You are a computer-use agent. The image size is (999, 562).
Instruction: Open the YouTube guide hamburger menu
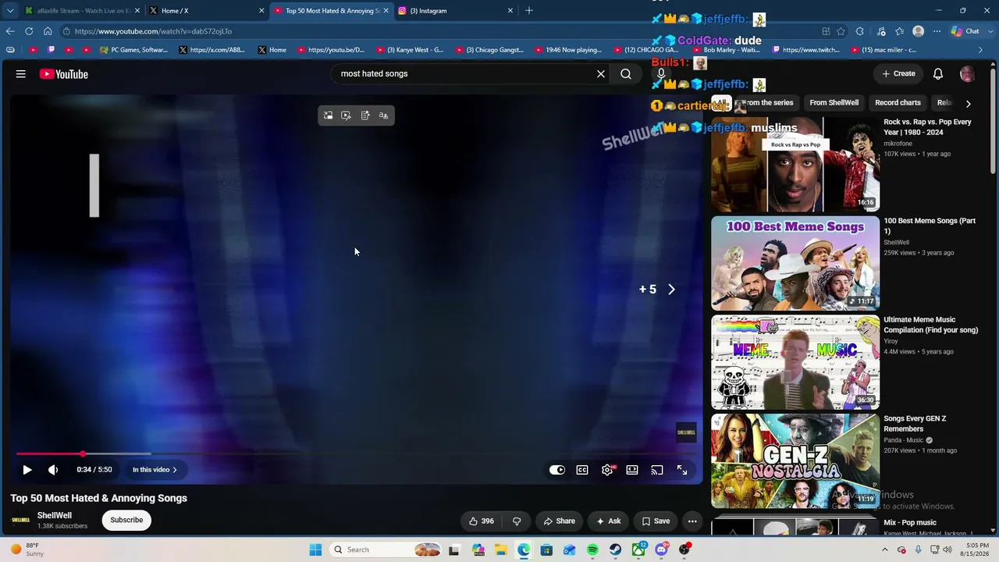click(21, 74)
